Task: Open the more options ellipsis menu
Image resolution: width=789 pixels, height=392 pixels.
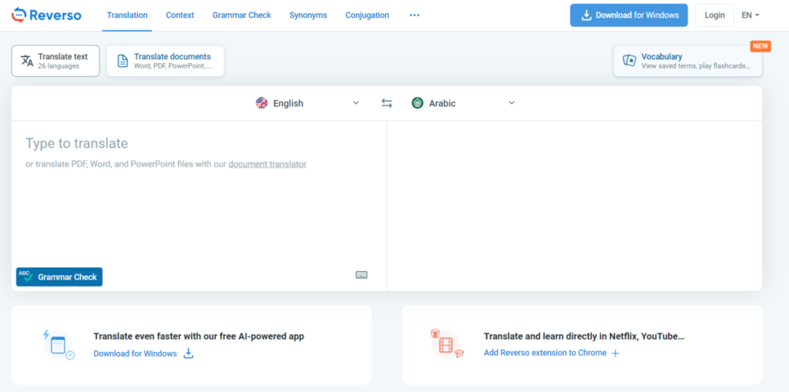Action: coord(415,15)
